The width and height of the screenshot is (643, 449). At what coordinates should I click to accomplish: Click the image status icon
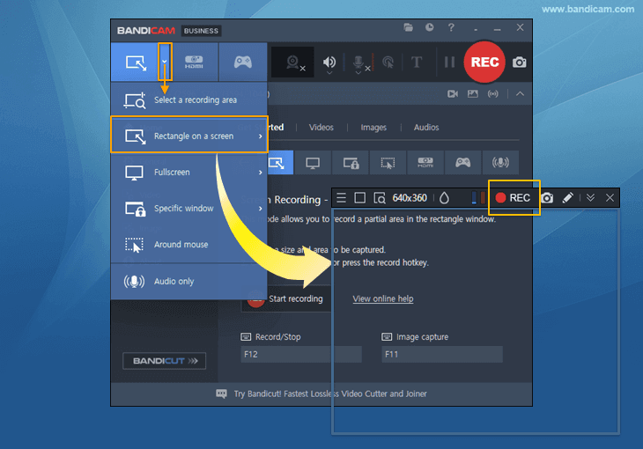click(x=473, y=94)
